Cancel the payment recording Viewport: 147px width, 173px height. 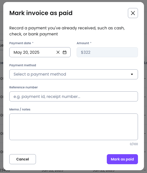pyautogui.click(x=23, y=159)
